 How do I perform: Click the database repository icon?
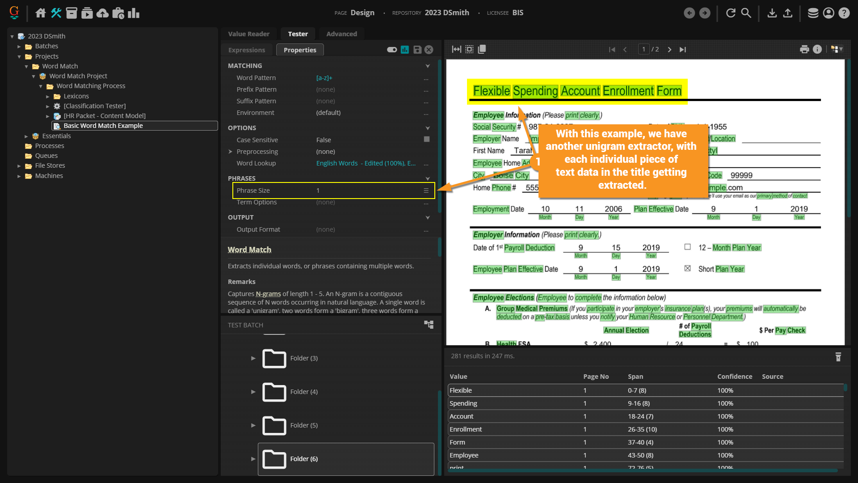click(x=813, y=13)
